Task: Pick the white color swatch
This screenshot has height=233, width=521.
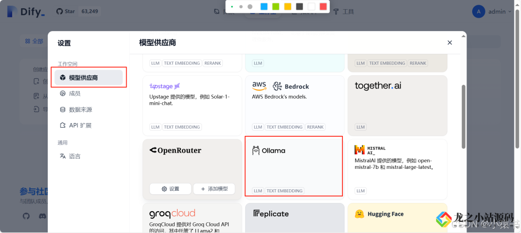Action: pos(311,7)
